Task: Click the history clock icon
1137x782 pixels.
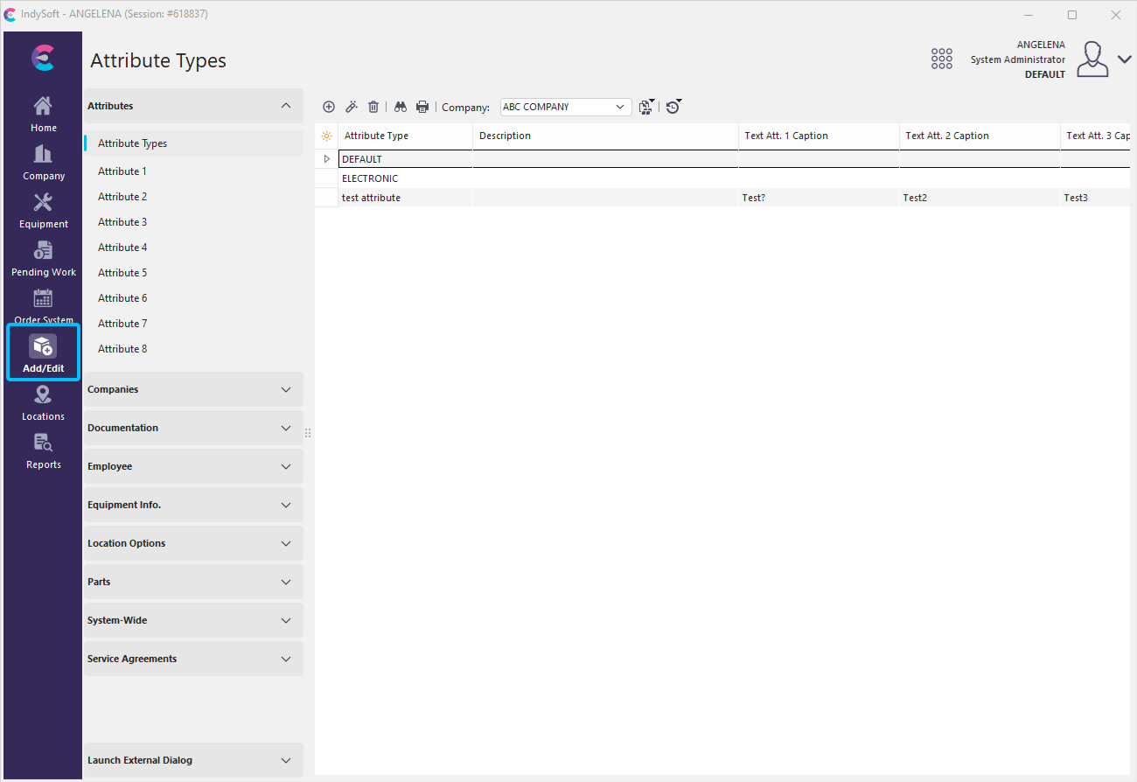Action: [x=672, y=107]
